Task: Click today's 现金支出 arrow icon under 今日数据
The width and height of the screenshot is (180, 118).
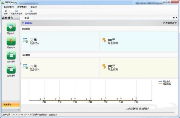Action: click(x=104, y=66)
